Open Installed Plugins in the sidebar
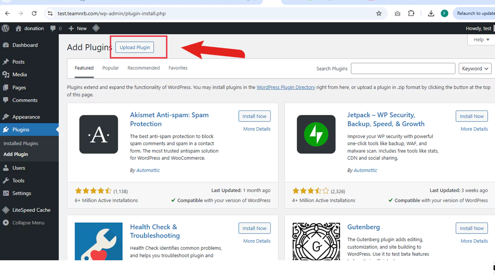Image resolution: width=495 pixels, height=274 pixels. (x=21, y=144)
